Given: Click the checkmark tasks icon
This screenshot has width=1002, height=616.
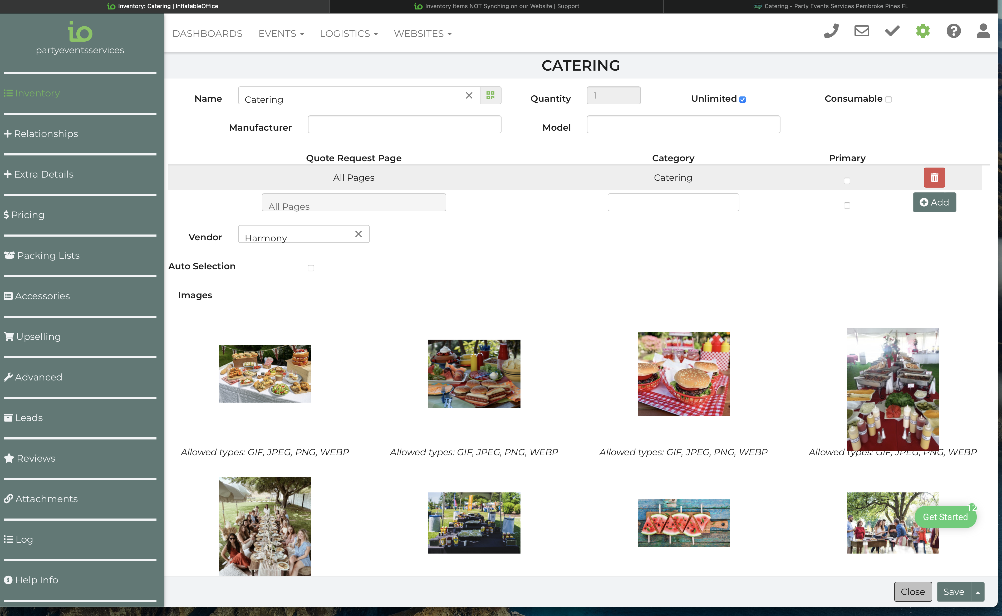Looking at the screenshot, I should point(892,31).
